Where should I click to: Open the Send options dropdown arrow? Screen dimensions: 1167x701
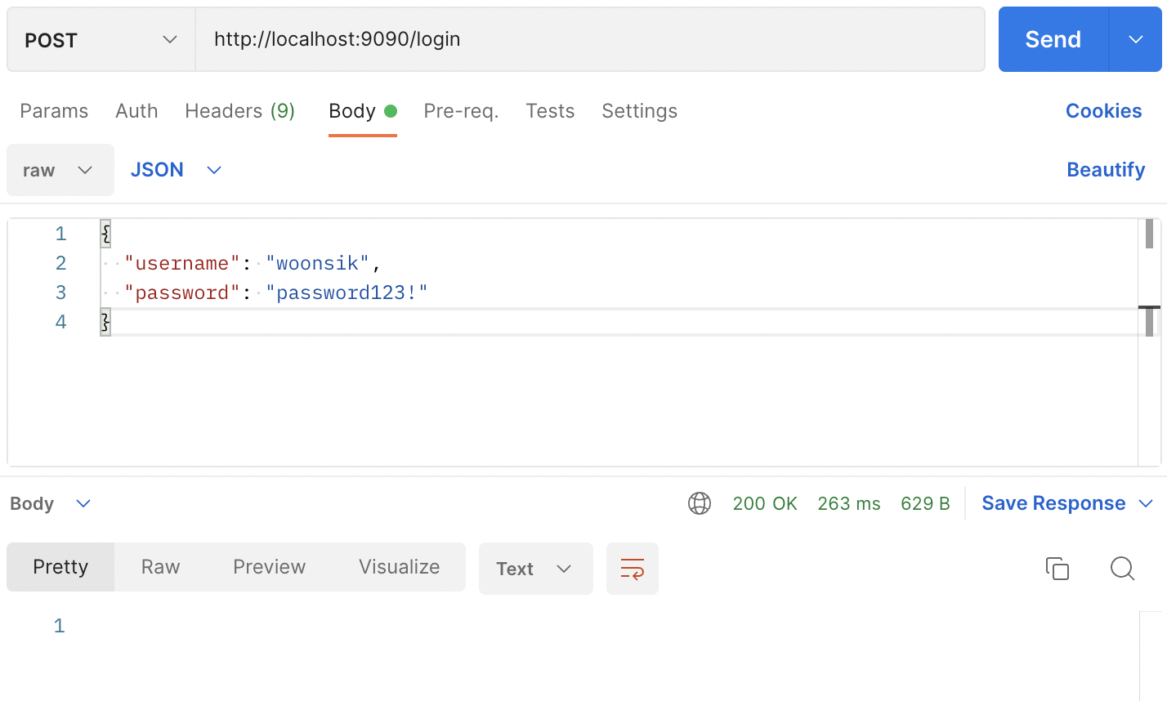point(1136,39)
